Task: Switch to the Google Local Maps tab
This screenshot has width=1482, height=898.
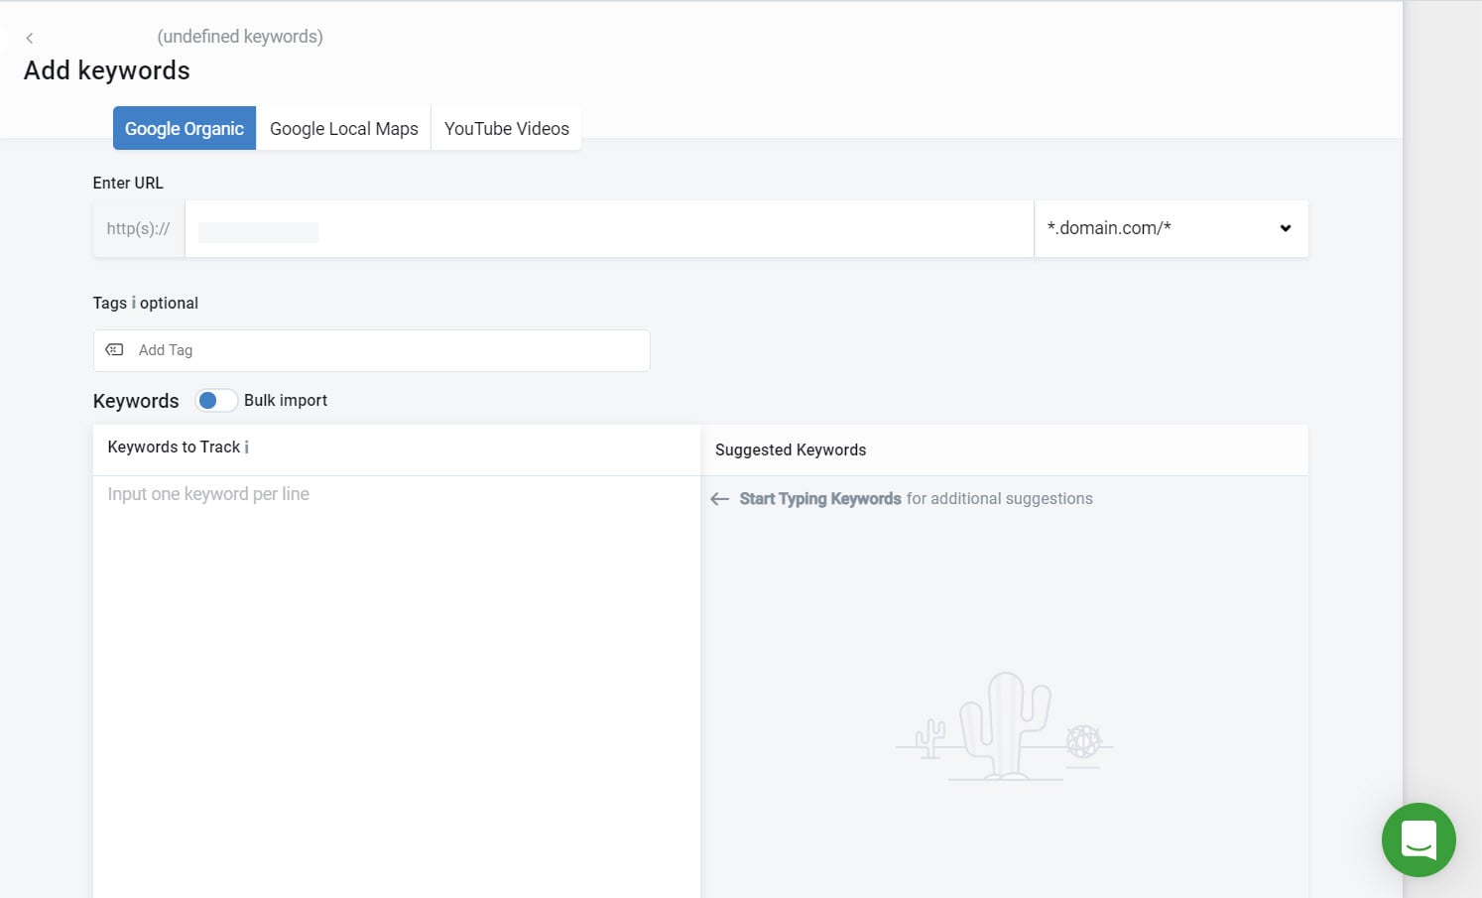Action: click(x=343, y=128)
